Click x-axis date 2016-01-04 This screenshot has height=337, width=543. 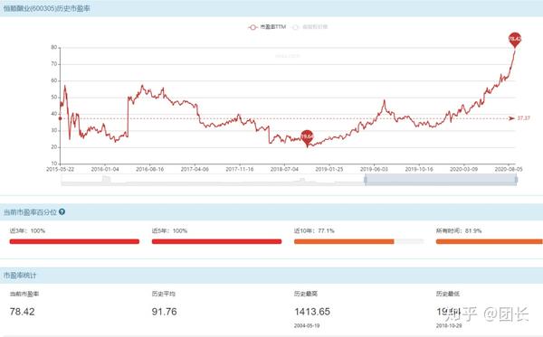pyautogui.click(x=105, y=169)
